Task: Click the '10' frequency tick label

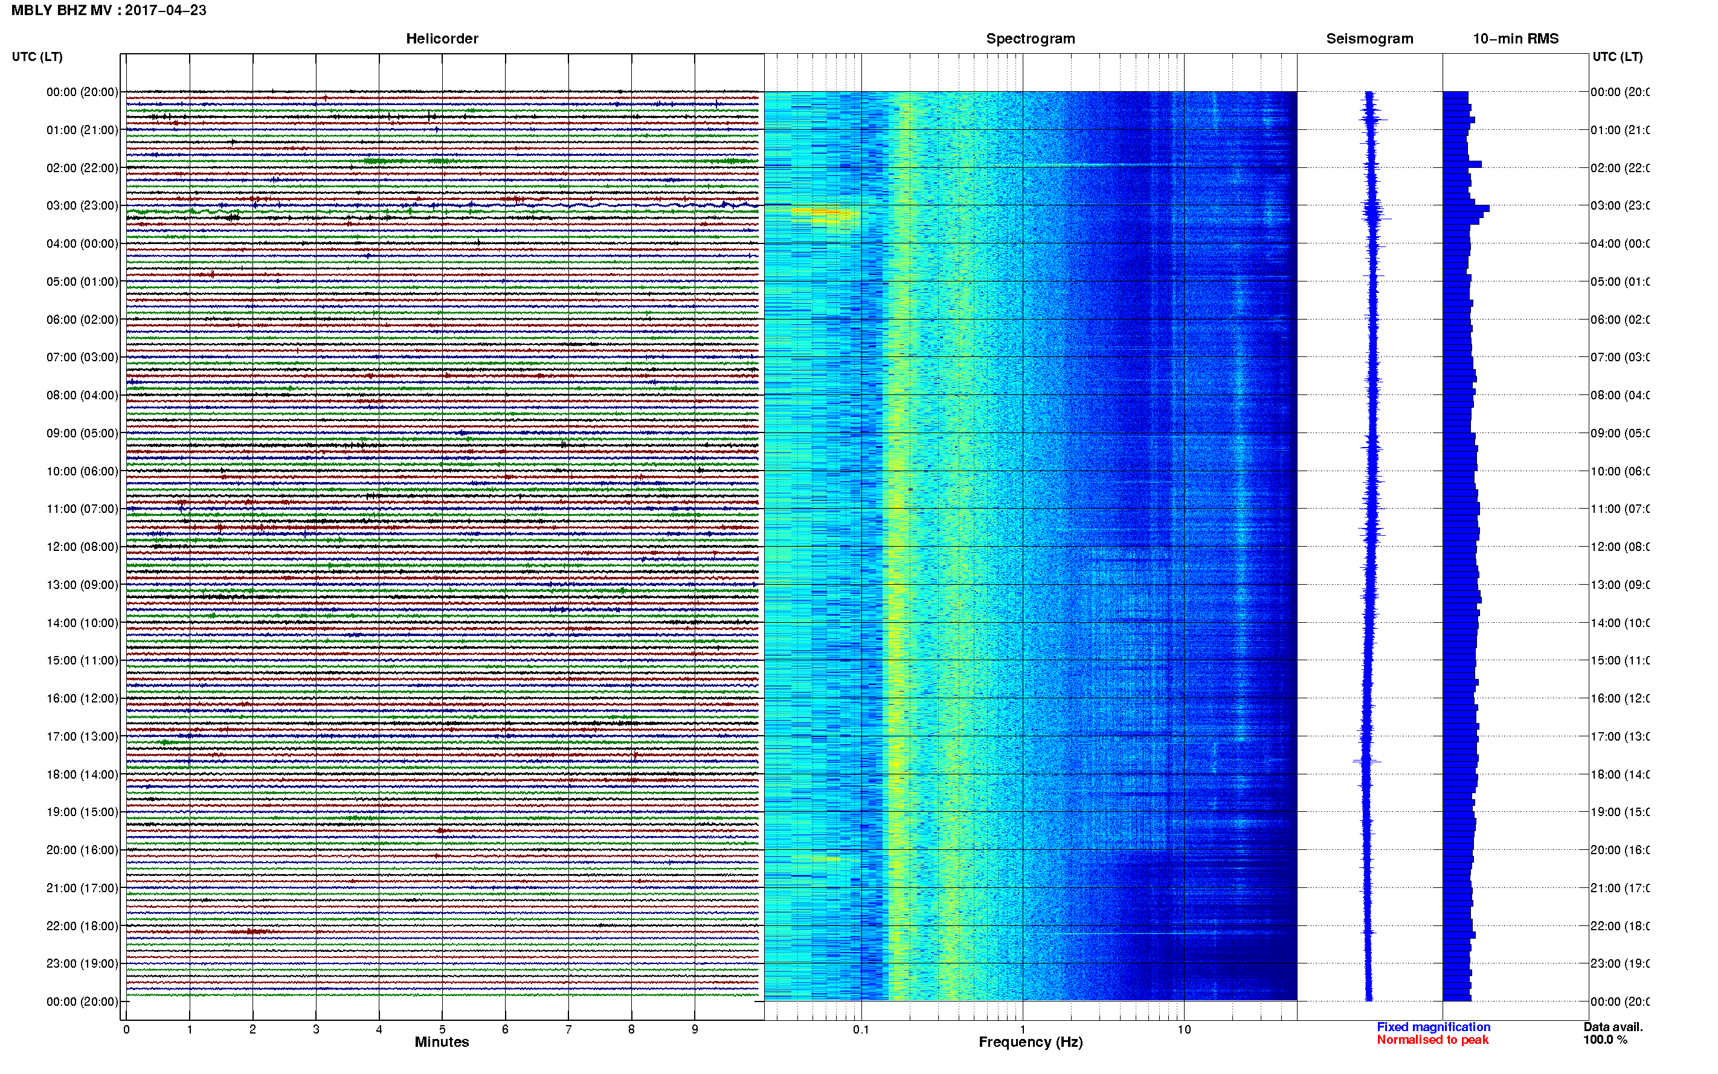Action: point(1183,1029)
